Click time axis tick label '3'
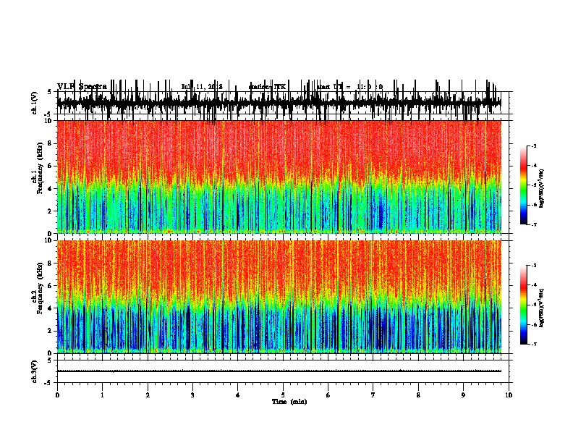This screenshot has width=573, height=443. [192, 395]
